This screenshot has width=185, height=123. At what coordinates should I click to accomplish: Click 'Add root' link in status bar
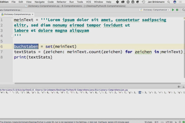pyautogui.click(x=93, y=122)
